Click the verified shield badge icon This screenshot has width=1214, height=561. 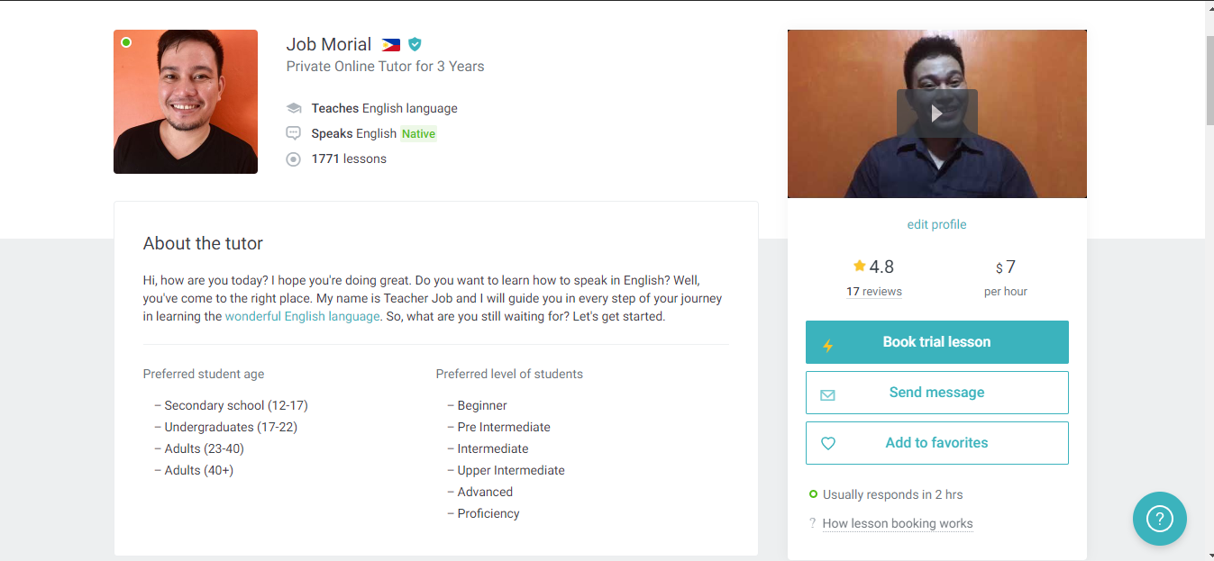click(415, 44)
